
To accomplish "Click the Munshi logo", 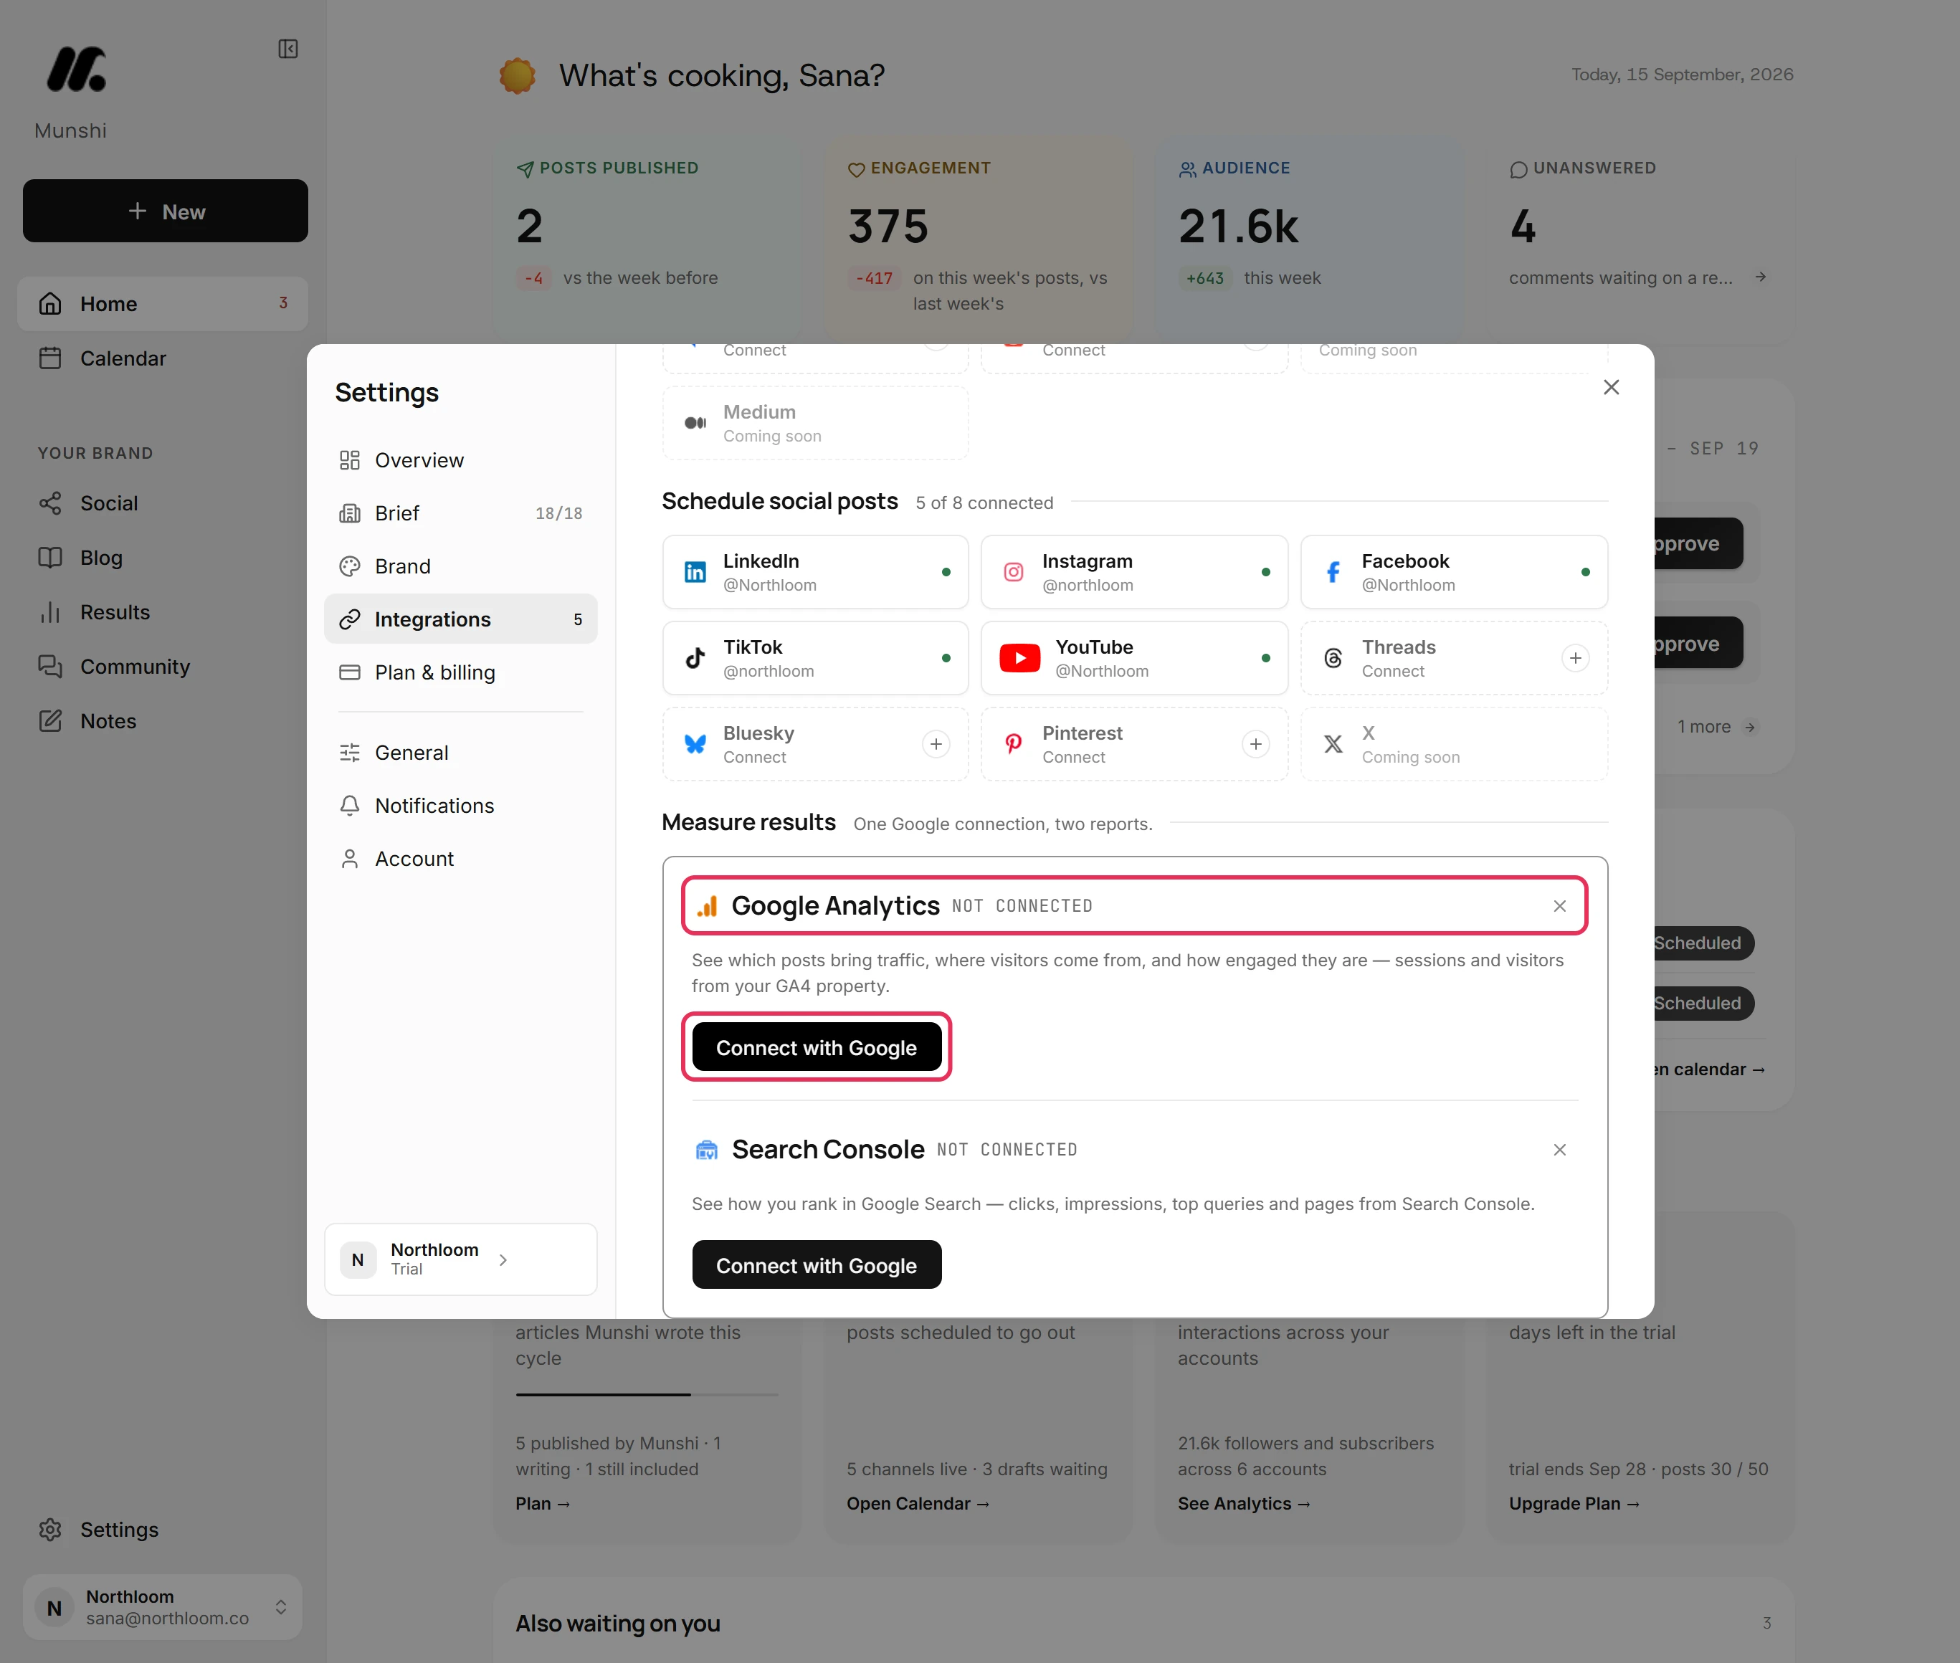I will pyautogui.click(x=77, y=70).
